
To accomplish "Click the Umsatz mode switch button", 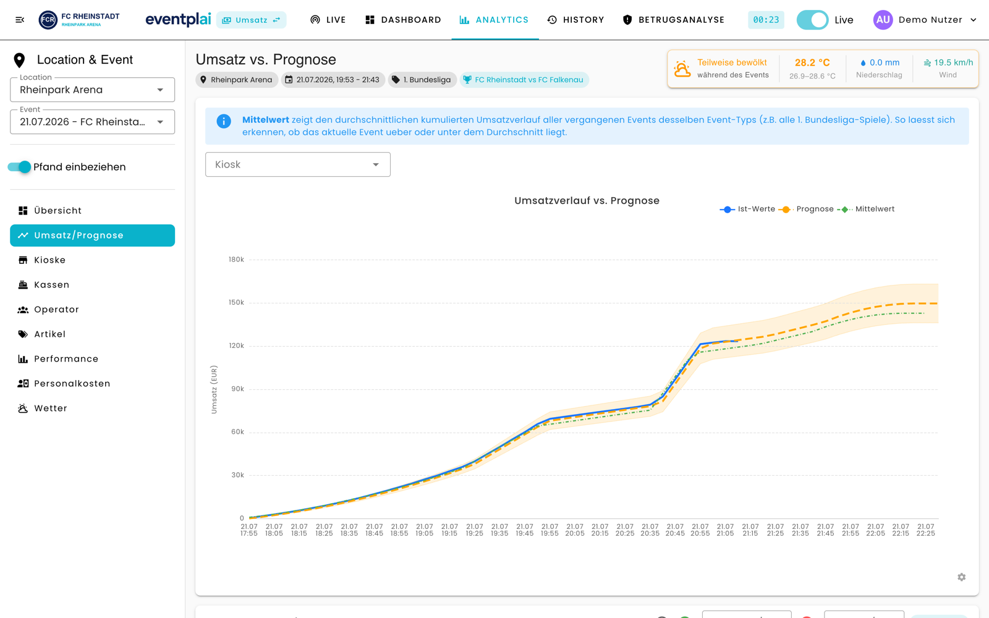I will 251,20.
